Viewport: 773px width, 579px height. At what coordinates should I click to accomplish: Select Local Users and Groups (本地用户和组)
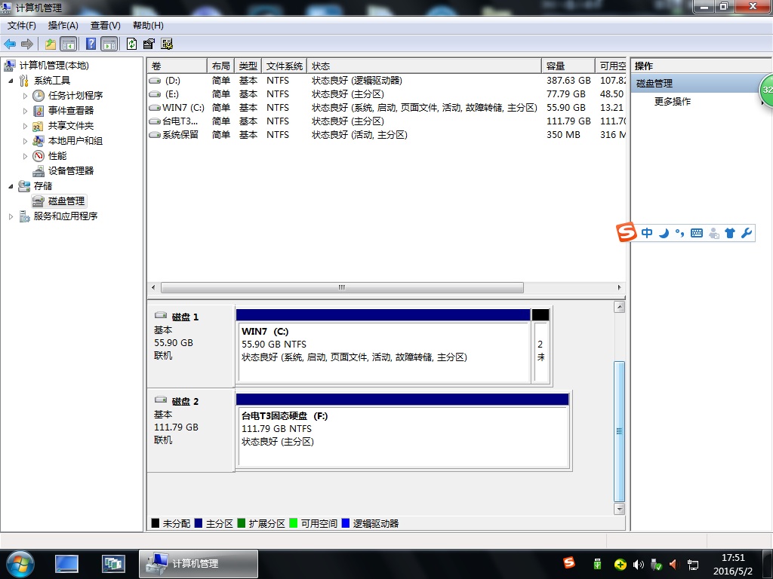[x=75, y=141]
